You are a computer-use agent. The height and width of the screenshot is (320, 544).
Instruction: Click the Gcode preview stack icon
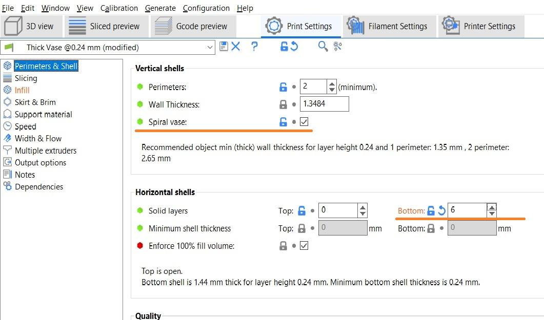click(x=164, y=26)
